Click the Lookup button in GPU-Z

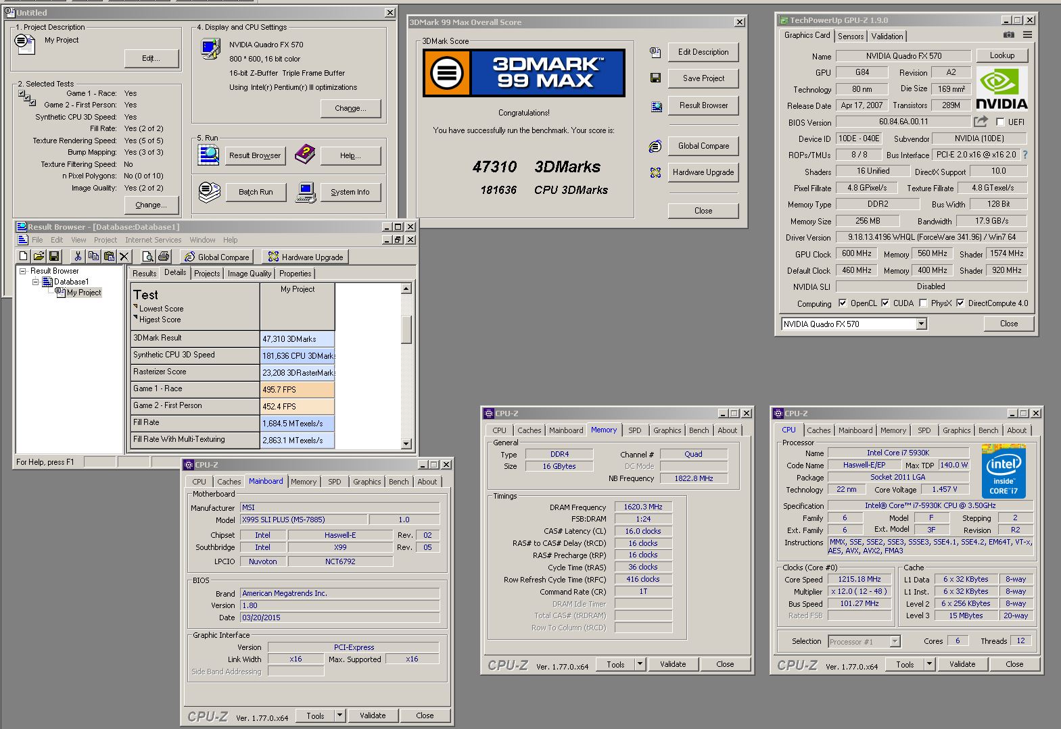tap(1002, 55)
